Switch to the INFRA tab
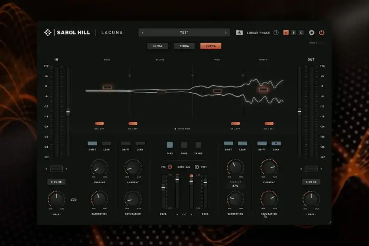Image resolution: width=369 pixels, height=246 pixels. [x=158, y=46]
